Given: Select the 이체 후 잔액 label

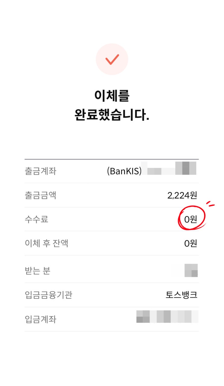Looking at the screenshot, I should 46,243.
